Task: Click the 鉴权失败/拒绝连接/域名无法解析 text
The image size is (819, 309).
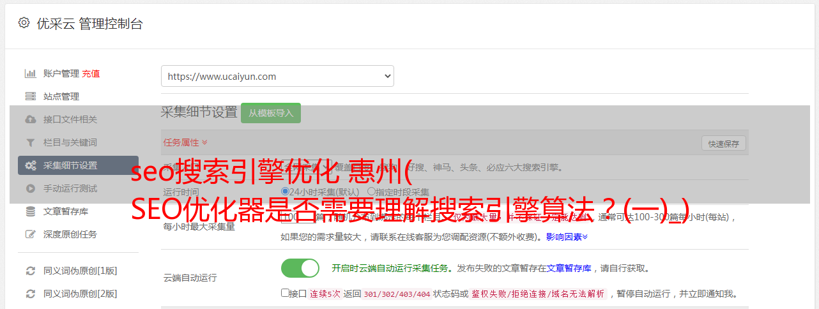Action: click(x=538, y=294)
